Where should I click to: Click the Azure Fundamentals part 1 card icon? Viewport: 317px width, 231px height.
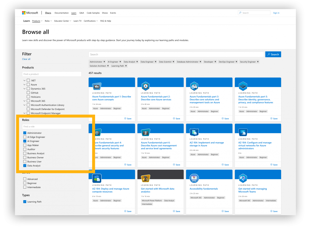click(97, 86)
